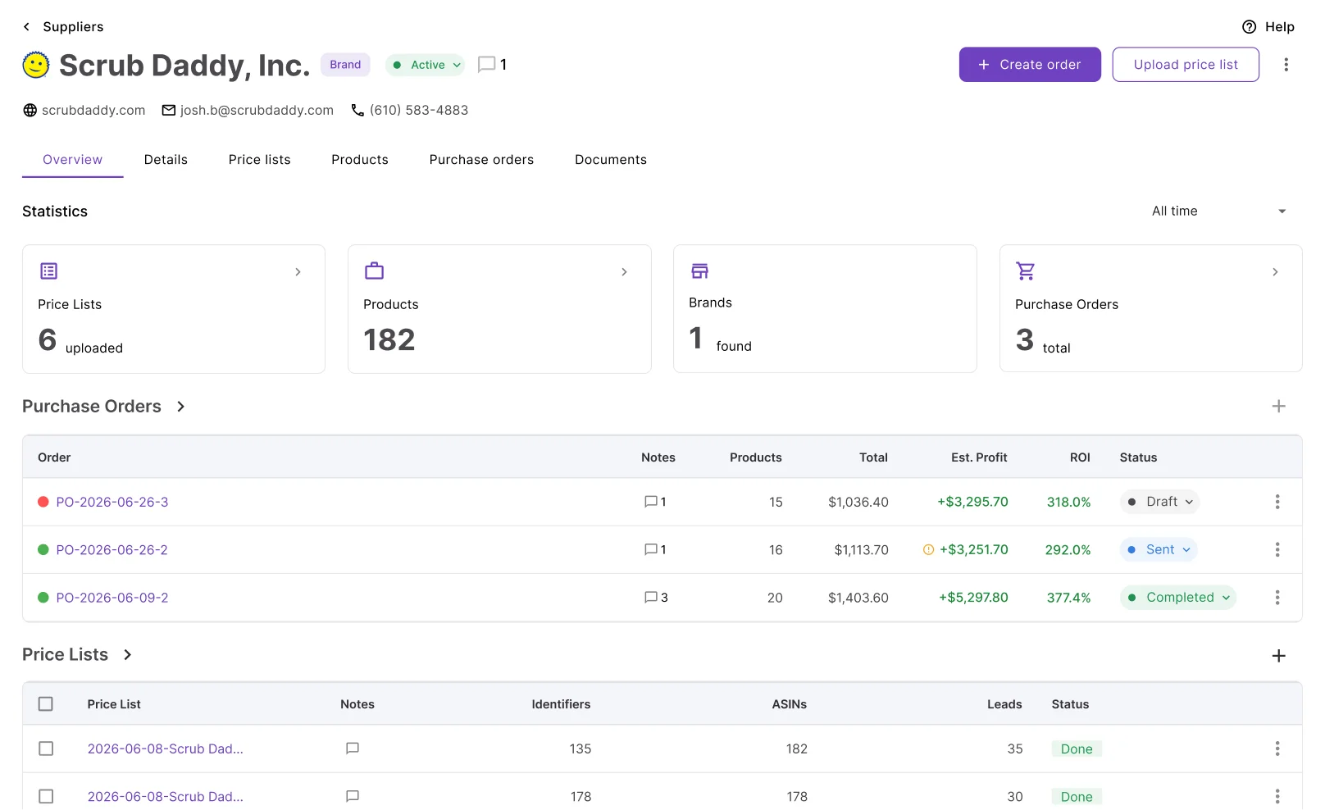The width and height of the screenshot is (1325, 810).
Task: Click the Brands card storefront icon
Action: pos(699,271)
